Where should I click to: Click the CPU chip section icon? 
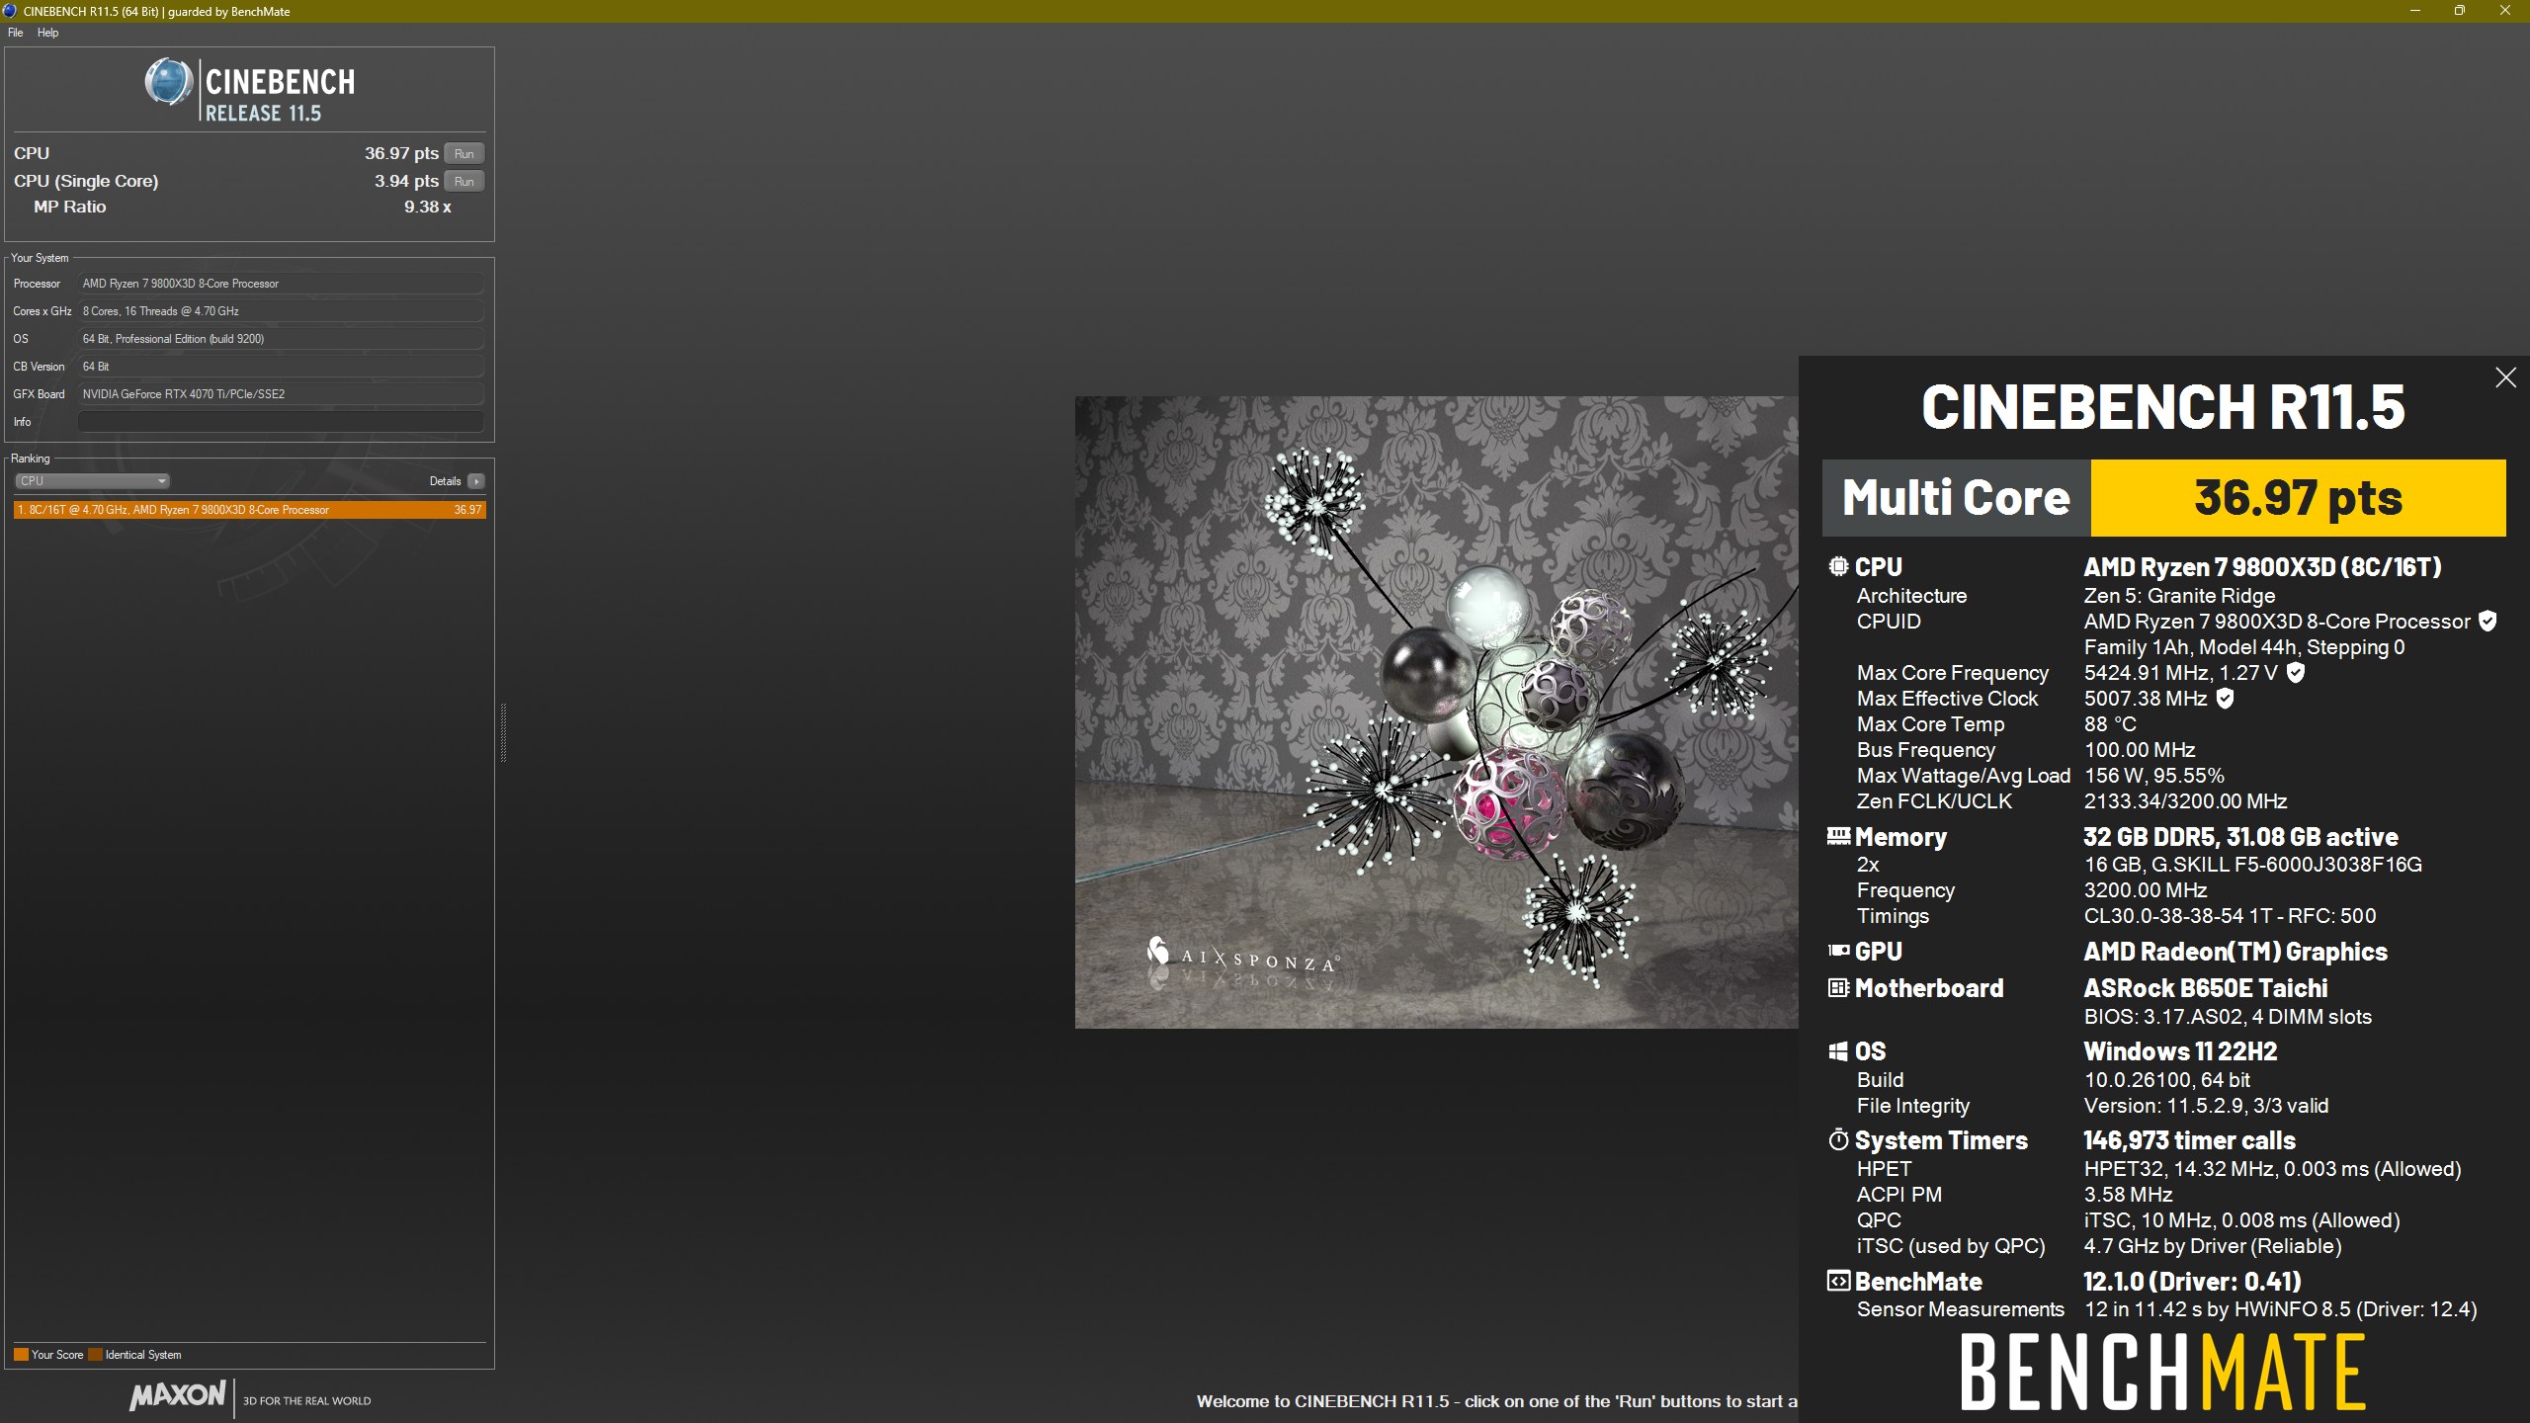coord(1838,566)
